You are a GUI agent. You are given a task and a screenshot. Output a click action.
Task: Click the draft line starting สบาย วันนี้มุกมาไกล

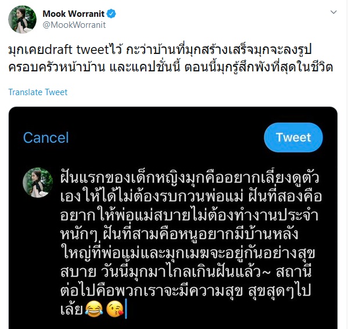coord(186,272)
